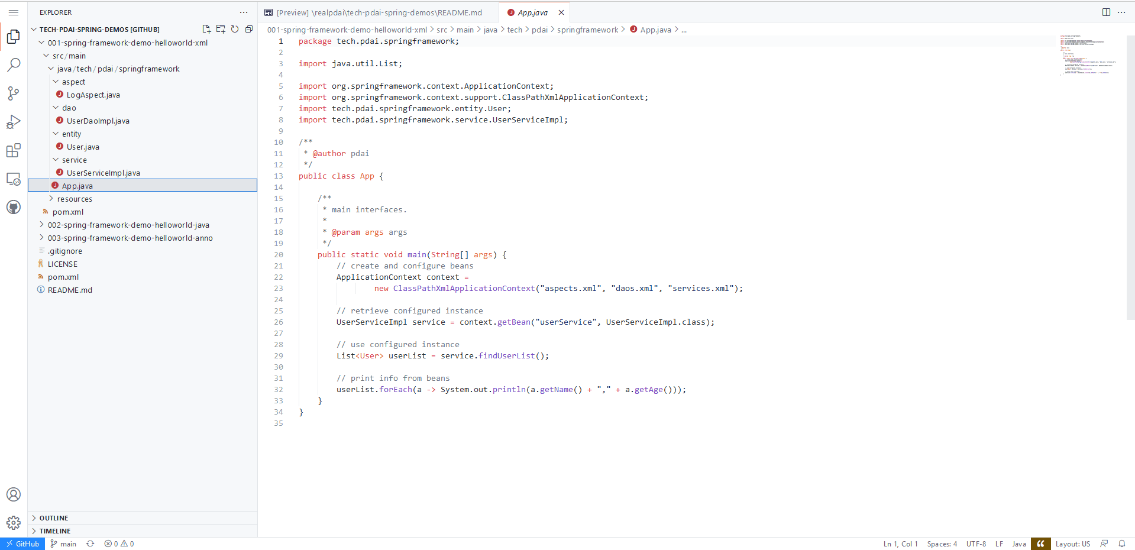Open Run and Debug view
Screen dimensions: 1135x550
point(14,122)
